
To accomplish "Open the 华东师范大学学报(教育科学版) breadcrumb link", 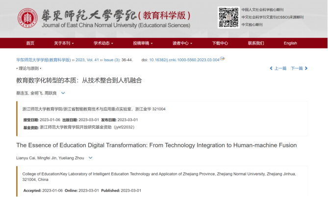I will (44, 60).
